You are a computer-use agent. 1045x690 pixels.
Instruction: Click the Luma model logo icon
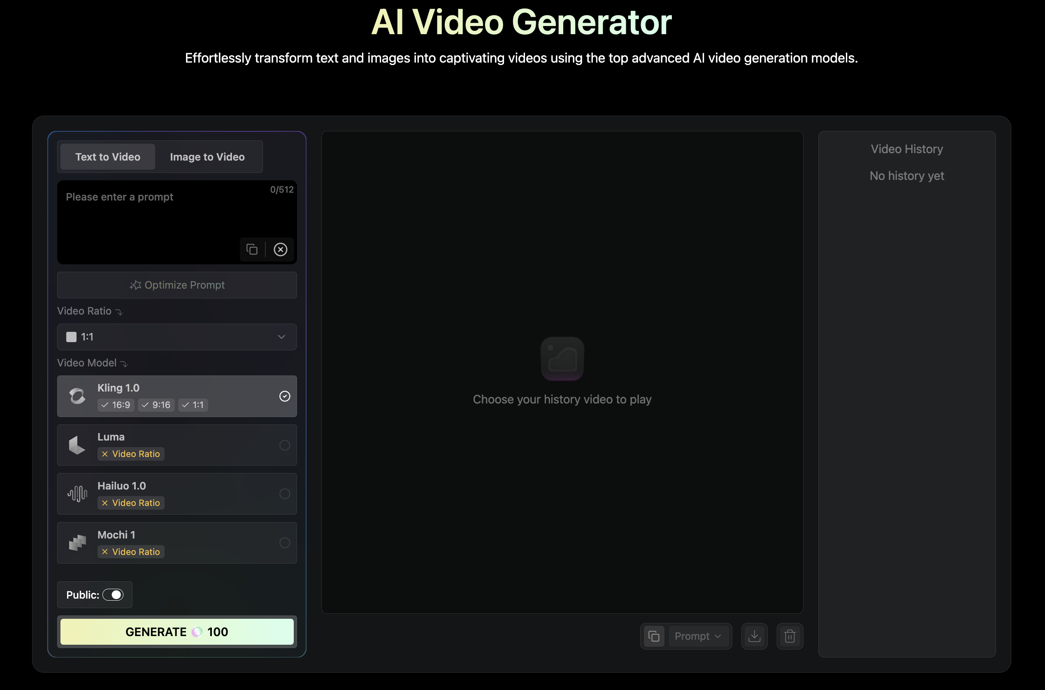(x=77, y=445)
